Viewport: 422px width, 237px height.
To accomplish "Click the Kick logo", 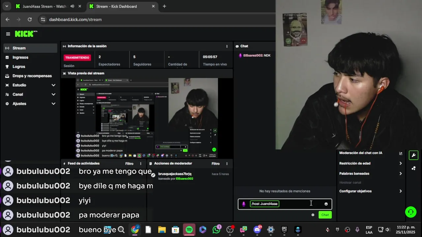I will pos(26,34).
